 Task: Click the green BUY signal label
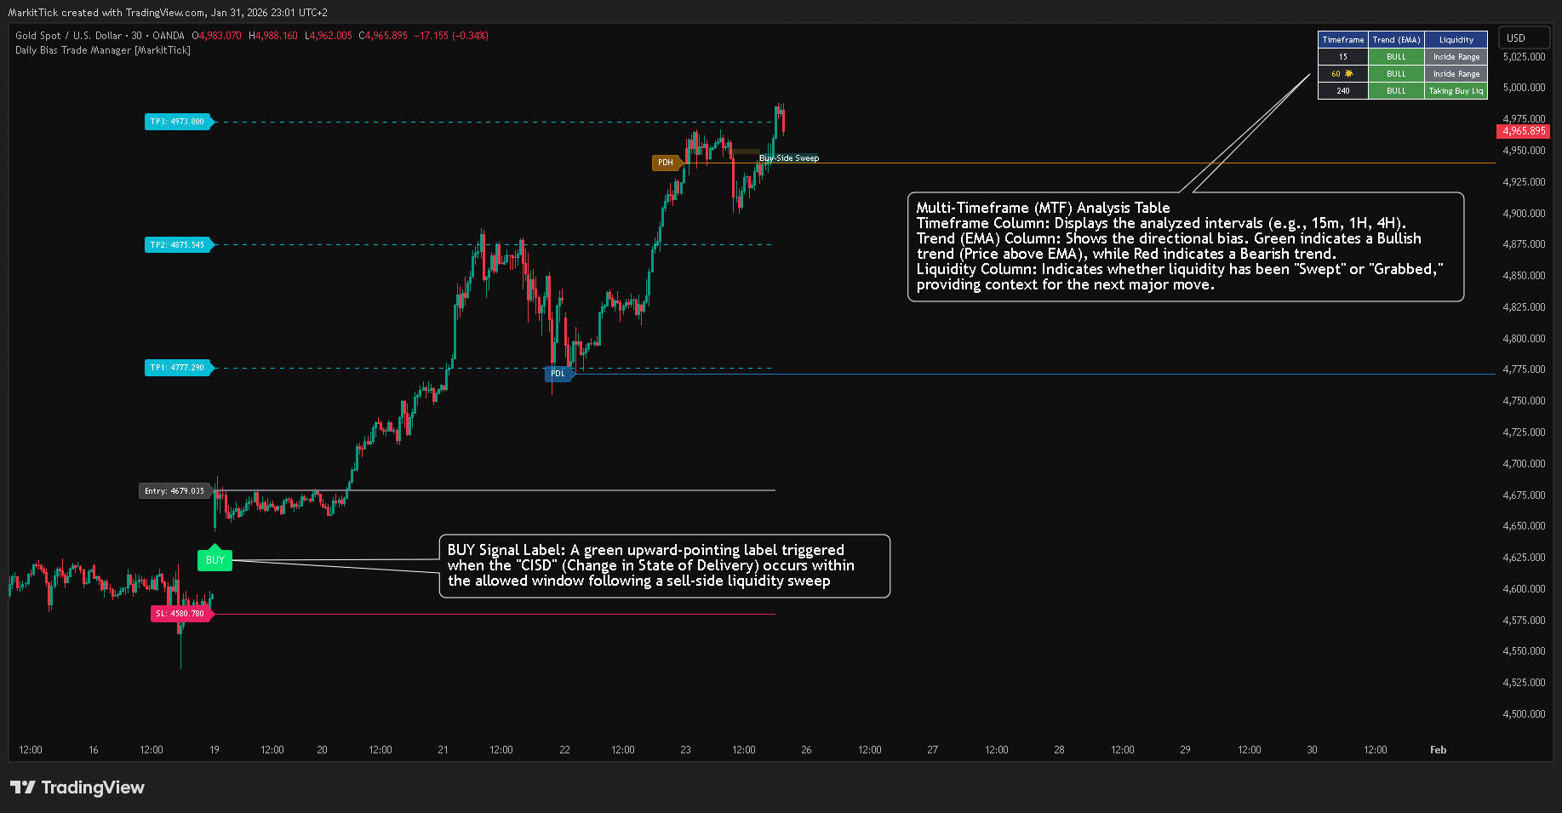[215, 559]
